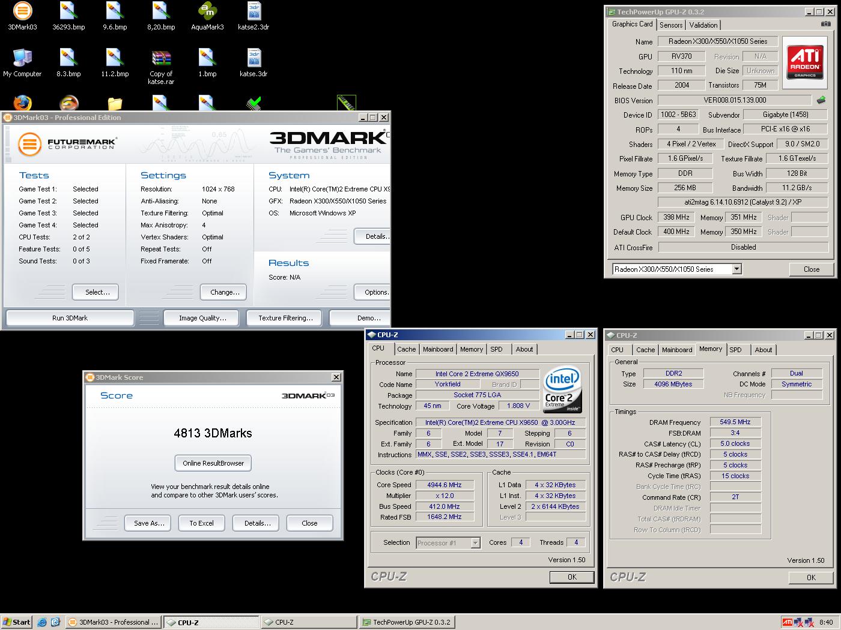Click the taskbar clock showing 8:40
The image size is (841, 630).
[826, 622]
